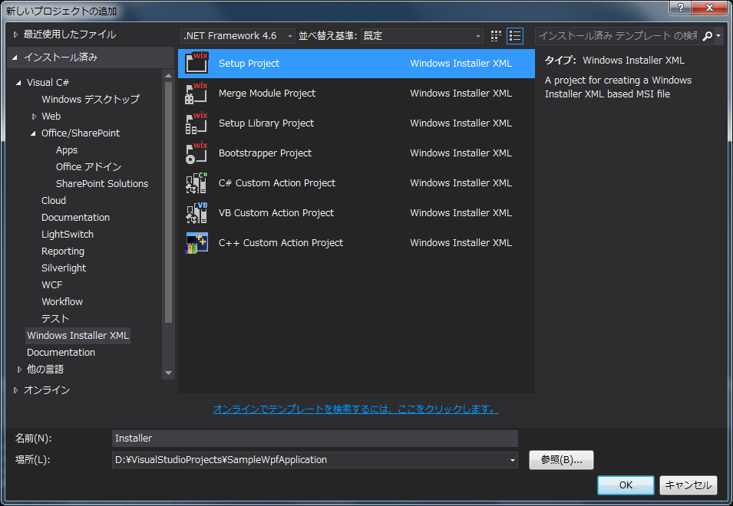Open the .NET Framework 4.6 dropdown
Image resolution: width=733 pixels, height=506 pixels.
[x=238, y=36]
